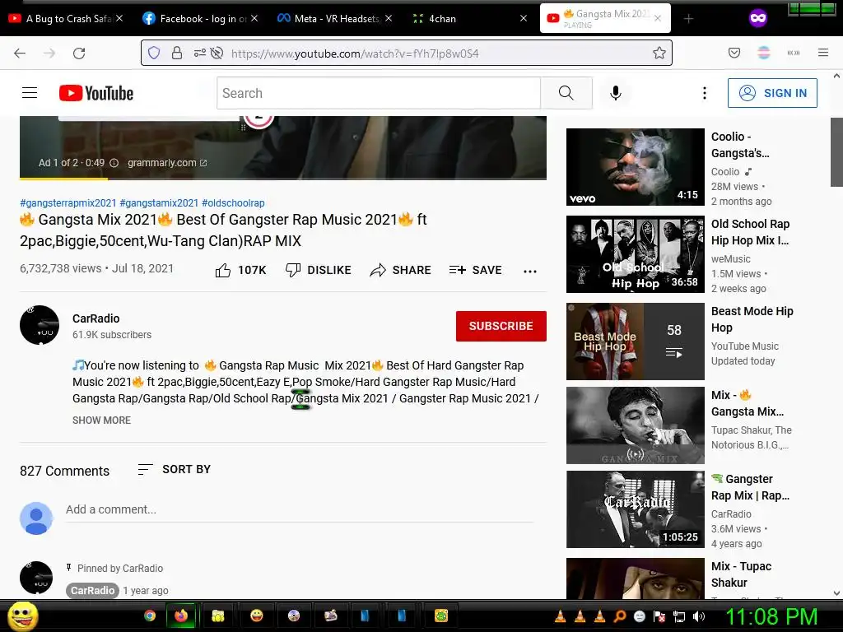The width and height of the screenshot is (843, 632).
Task: Search with voice microphone
Action: [x=616, y=93]
